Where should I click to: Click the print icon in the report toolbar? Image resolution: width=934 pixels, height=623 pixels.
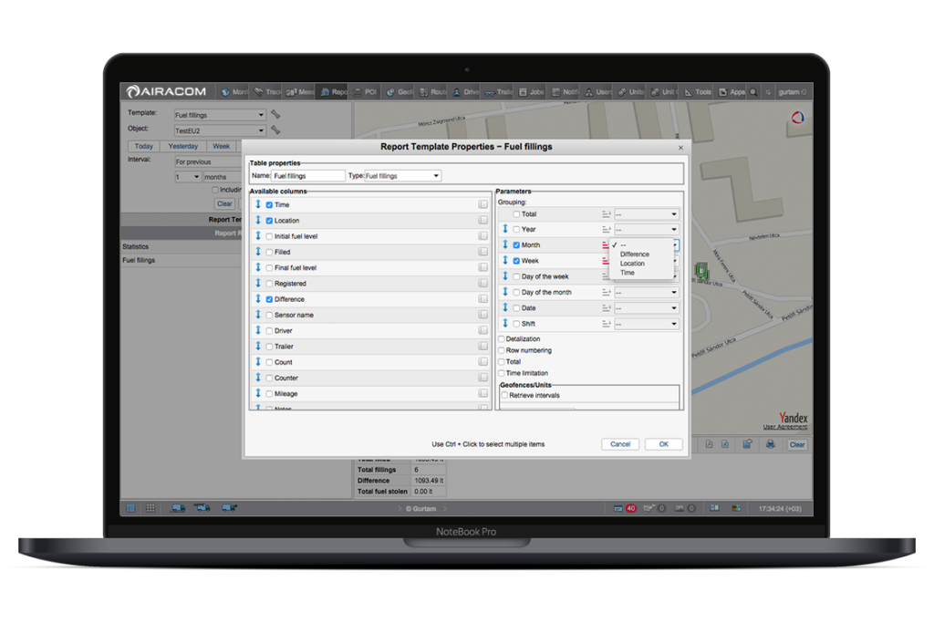click(x=771, y=444)
